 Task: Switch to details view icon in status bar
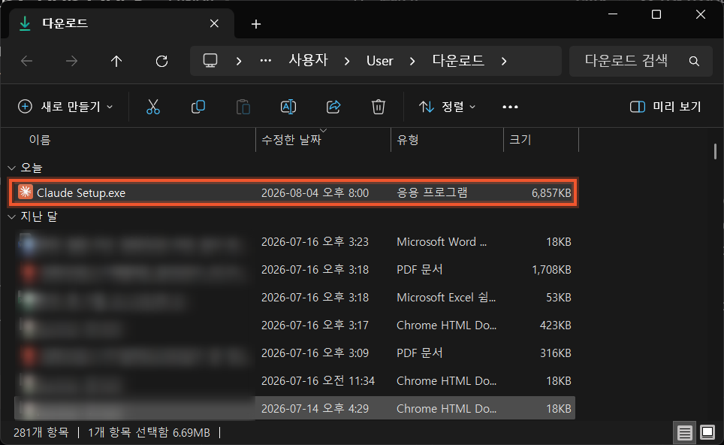685,432
